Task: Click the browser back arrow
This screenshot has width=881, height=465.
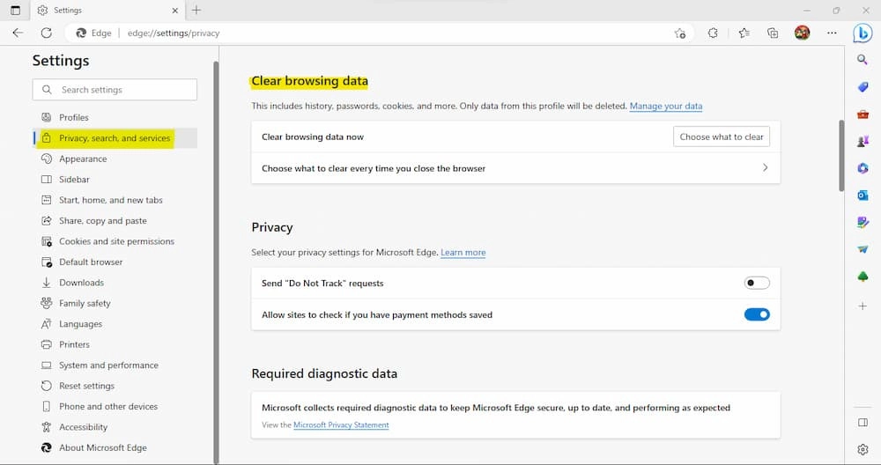Action: point(18,33)
